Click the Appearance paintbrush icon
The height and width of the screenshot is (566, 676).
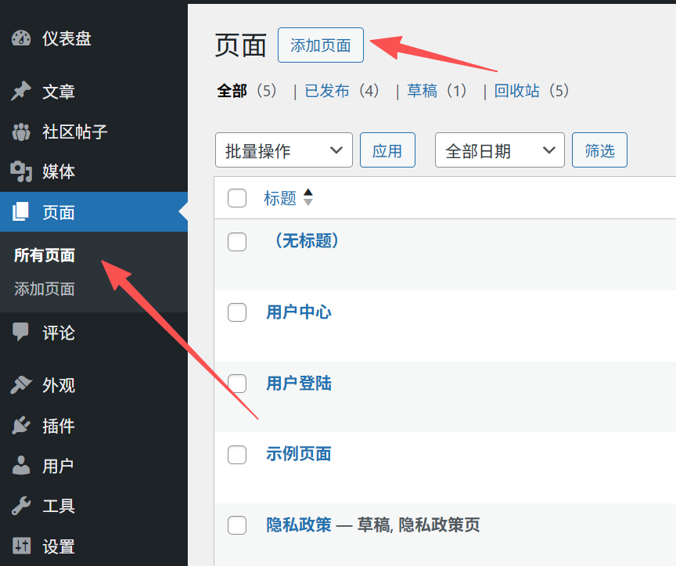click(x=20, y=385)
